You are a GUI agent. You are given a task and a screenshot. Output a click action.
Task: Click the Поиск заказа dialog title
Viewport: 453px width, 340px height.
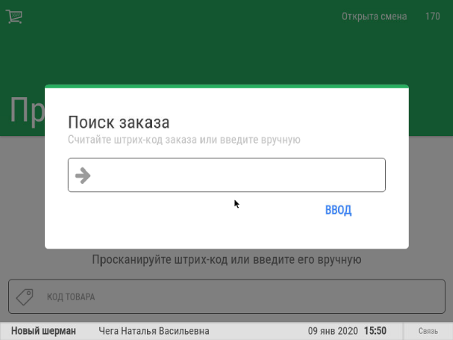pos(119,122)
